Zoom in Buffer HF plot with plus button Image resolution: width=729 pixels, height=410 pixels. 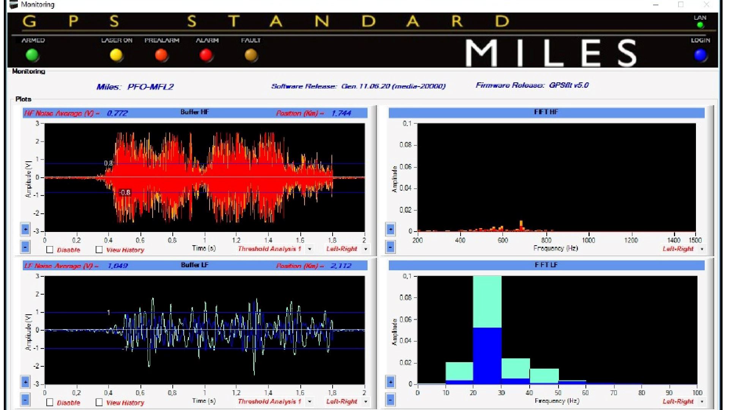[x=25, y=229]
